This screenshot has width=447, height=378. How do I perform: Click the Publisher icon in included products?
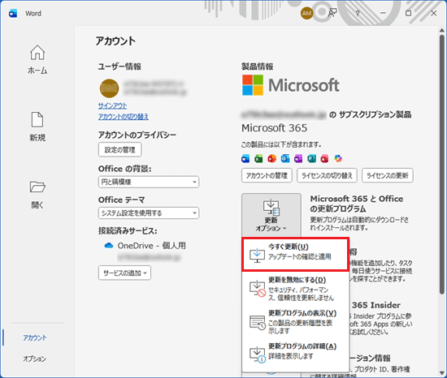coord(311,158)
